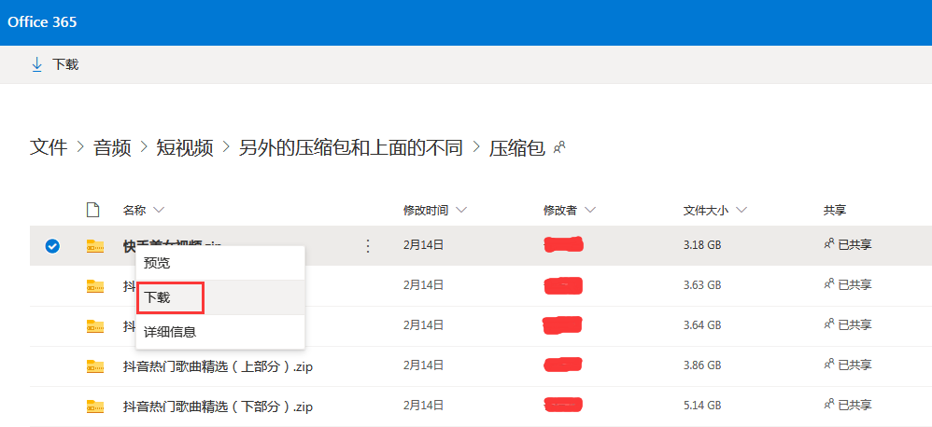
Task: Click shared people icon in 5.14 GB row
Action: tap(828, 406)
